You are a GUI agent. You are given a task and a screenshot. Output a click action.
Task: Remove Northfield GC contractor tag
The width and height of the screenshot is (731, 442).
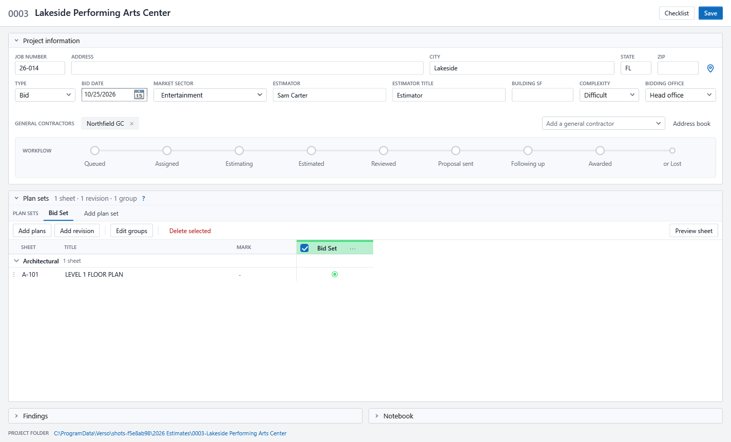click(132, 124)
